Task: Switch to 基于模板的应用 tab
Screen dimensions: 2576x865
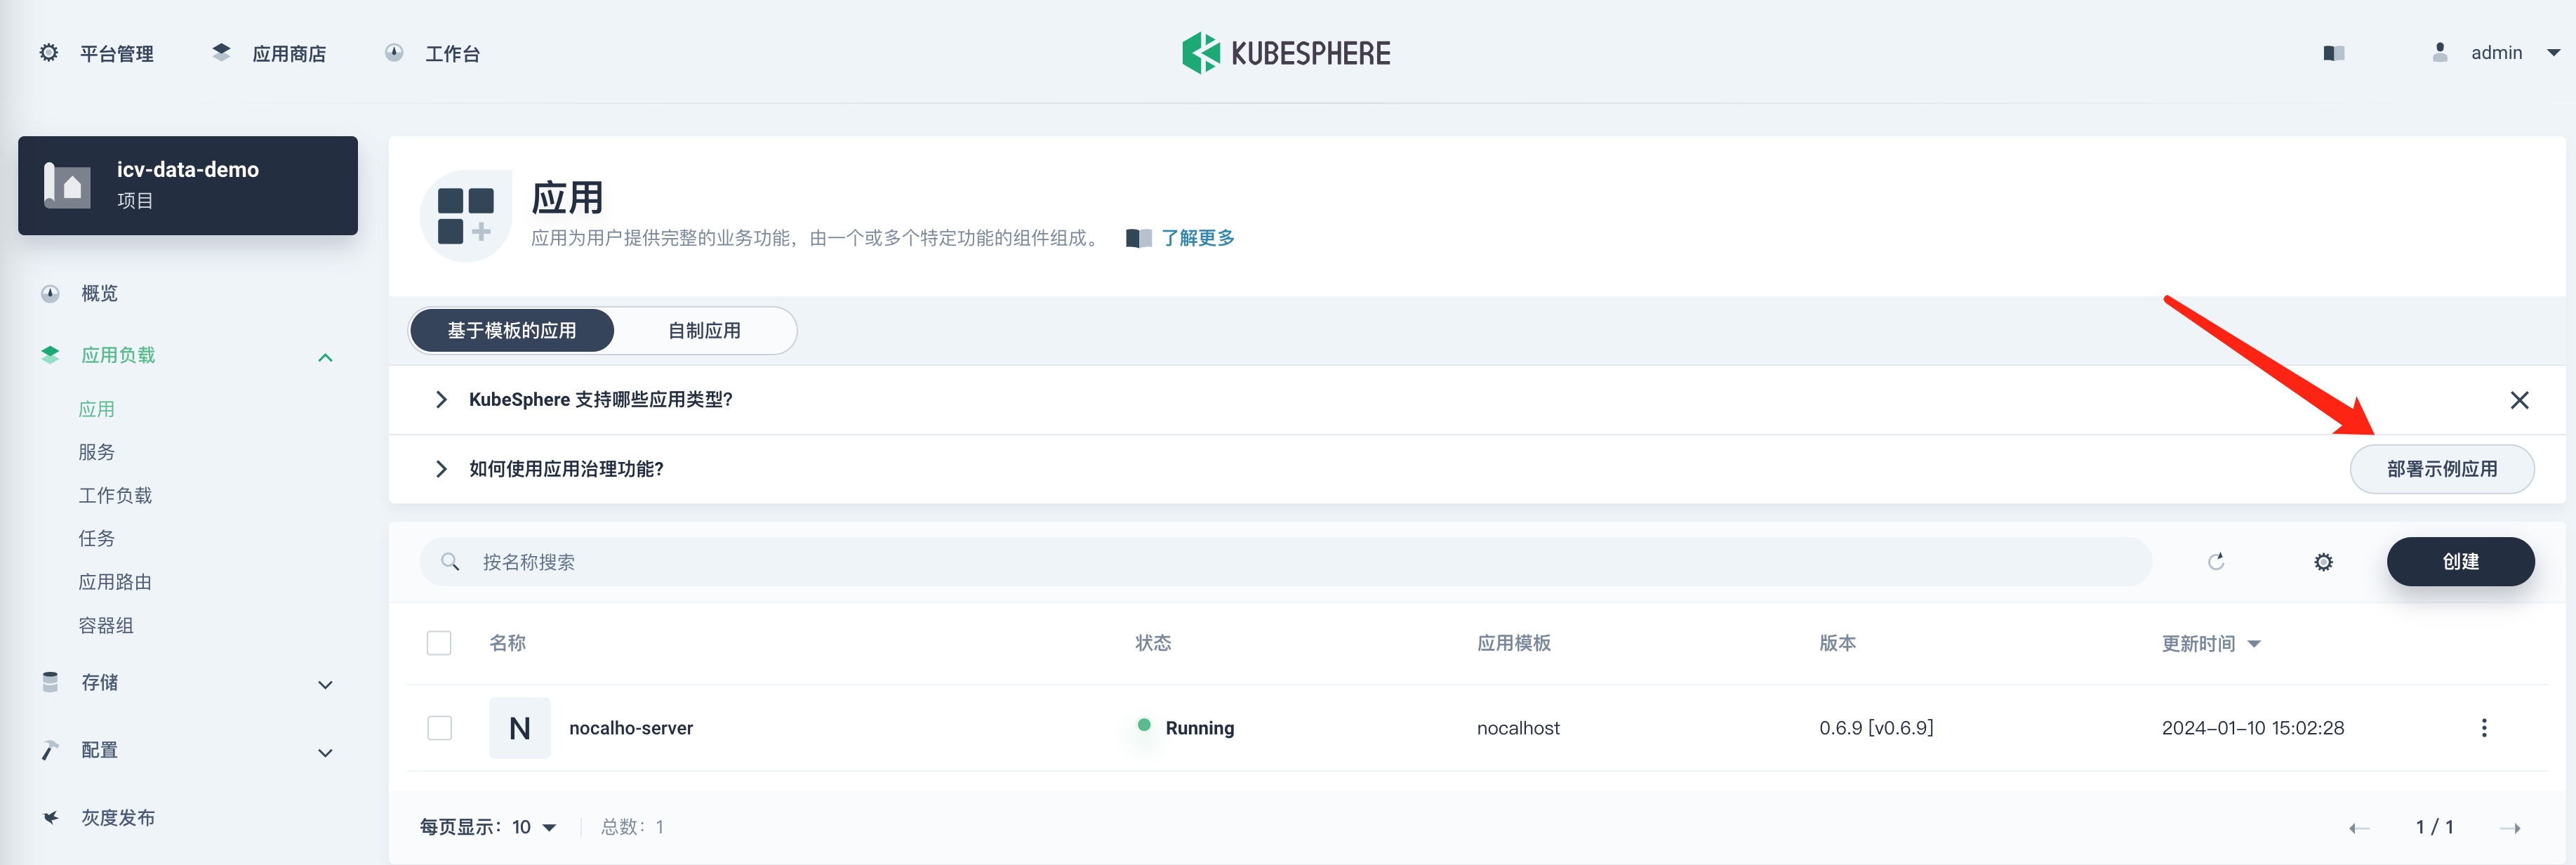Action: tap(512, 331)
